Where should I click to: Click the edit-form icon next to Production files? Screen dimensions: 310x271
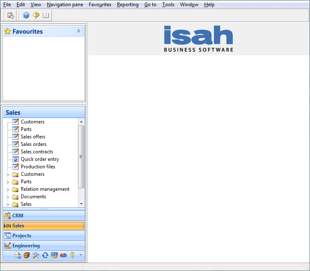pyautogui.click(x=16, y=167)
